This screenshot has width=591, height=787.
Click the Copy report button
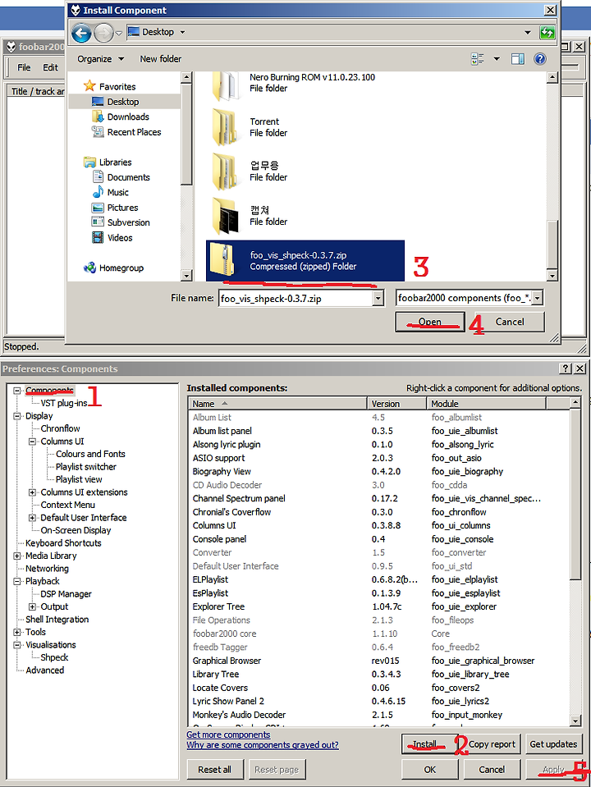pyautogui.click(x=492, y=744)
